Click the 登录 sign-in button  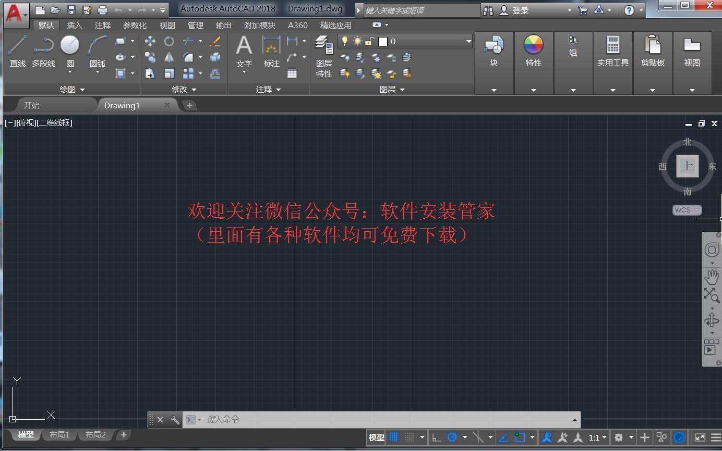coord(520,10)
